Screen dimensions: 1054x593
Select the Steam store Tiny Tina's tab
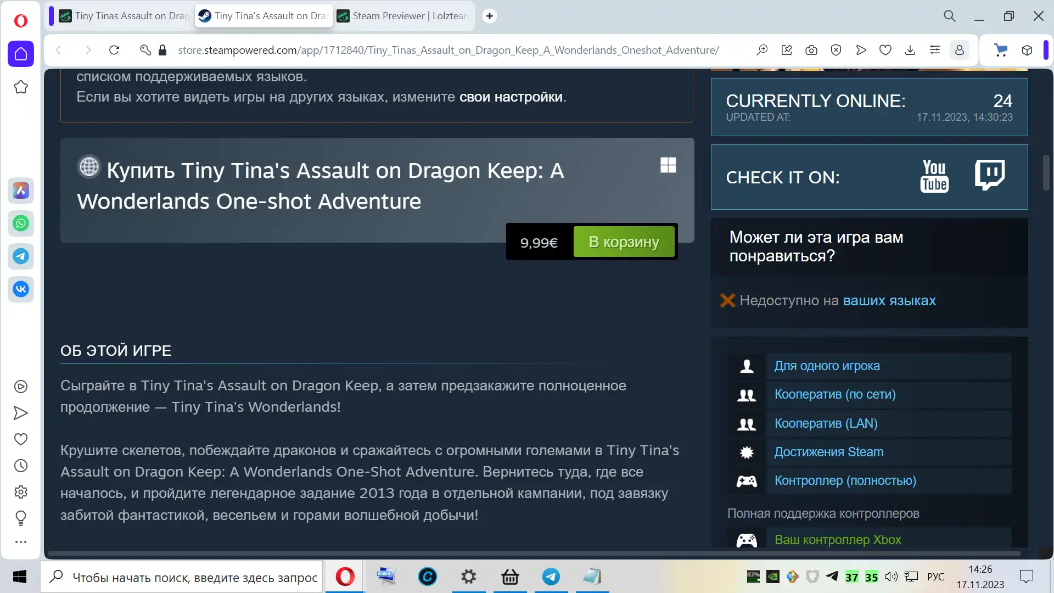click(x=264, y=16)
